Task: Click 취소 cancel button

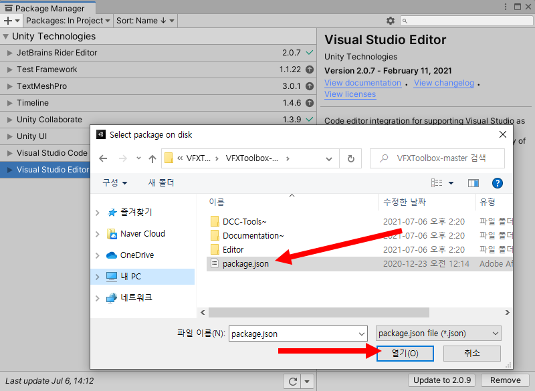Action: 472,354
